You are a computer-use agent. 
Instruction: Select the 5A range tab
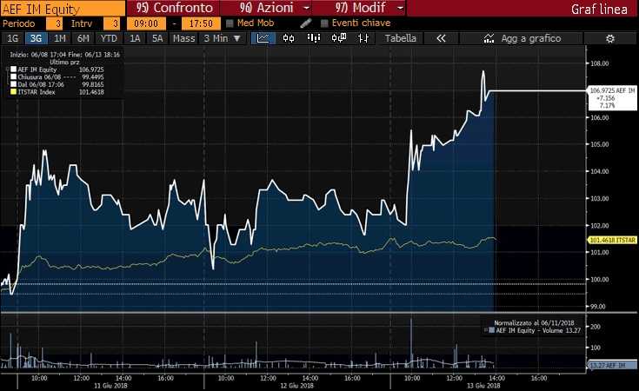point(157,38)
